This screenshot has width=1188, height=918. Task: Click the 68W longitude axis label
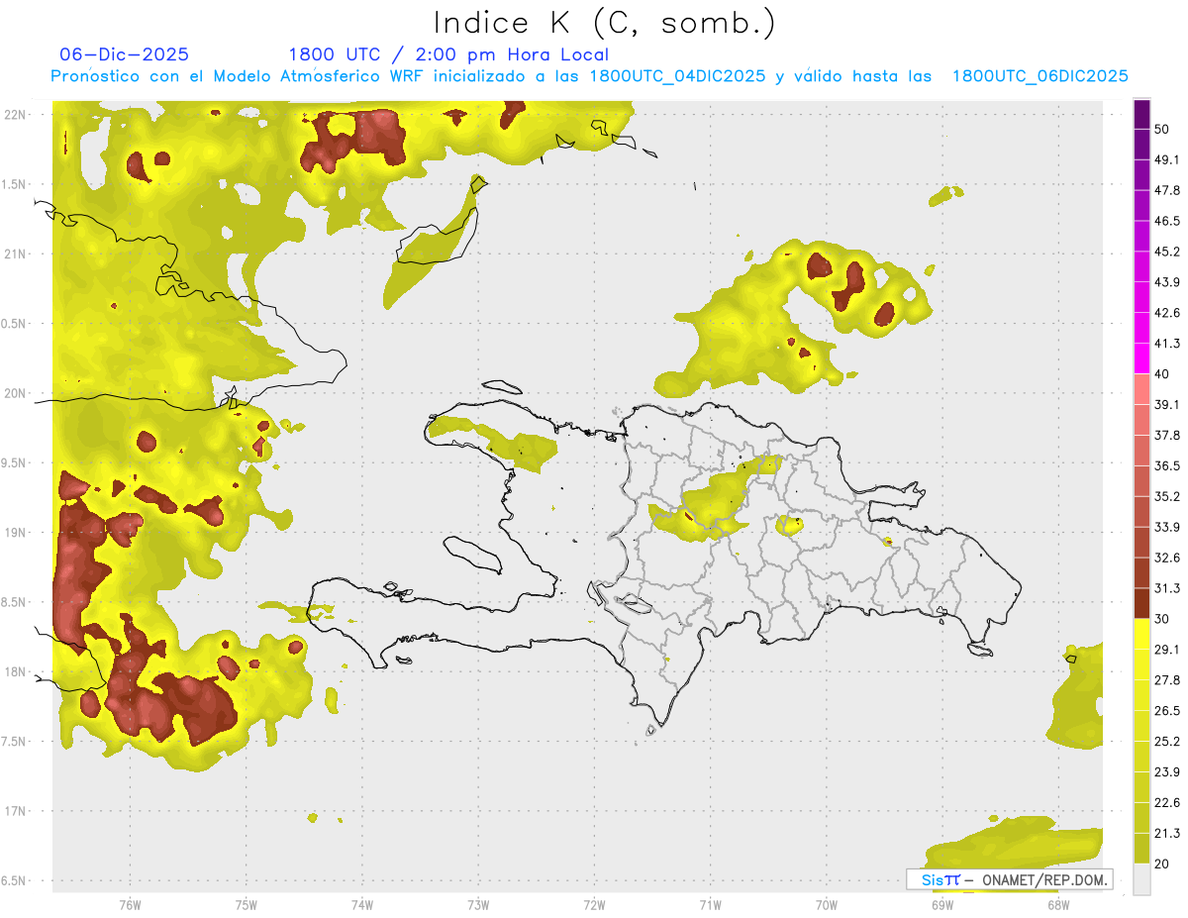[1057, 905]
